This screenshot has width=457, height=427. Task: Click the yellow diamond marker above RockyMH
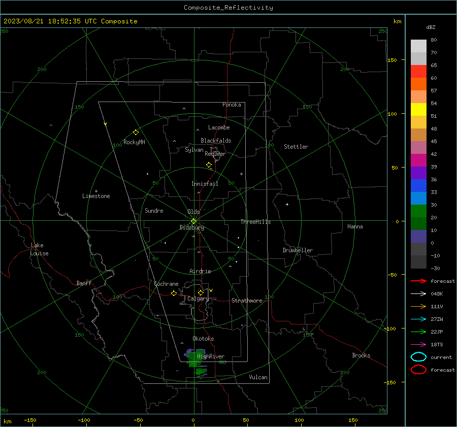click(136, 133)
